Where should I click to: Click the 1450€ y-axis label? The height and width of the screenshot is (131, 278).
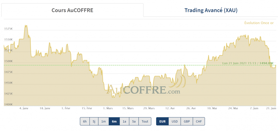pyautogui.click(x=8, y=83)
